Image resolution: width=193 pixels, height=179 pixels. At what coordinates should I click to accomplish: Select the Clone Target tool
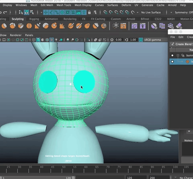(x=162, y=26)
